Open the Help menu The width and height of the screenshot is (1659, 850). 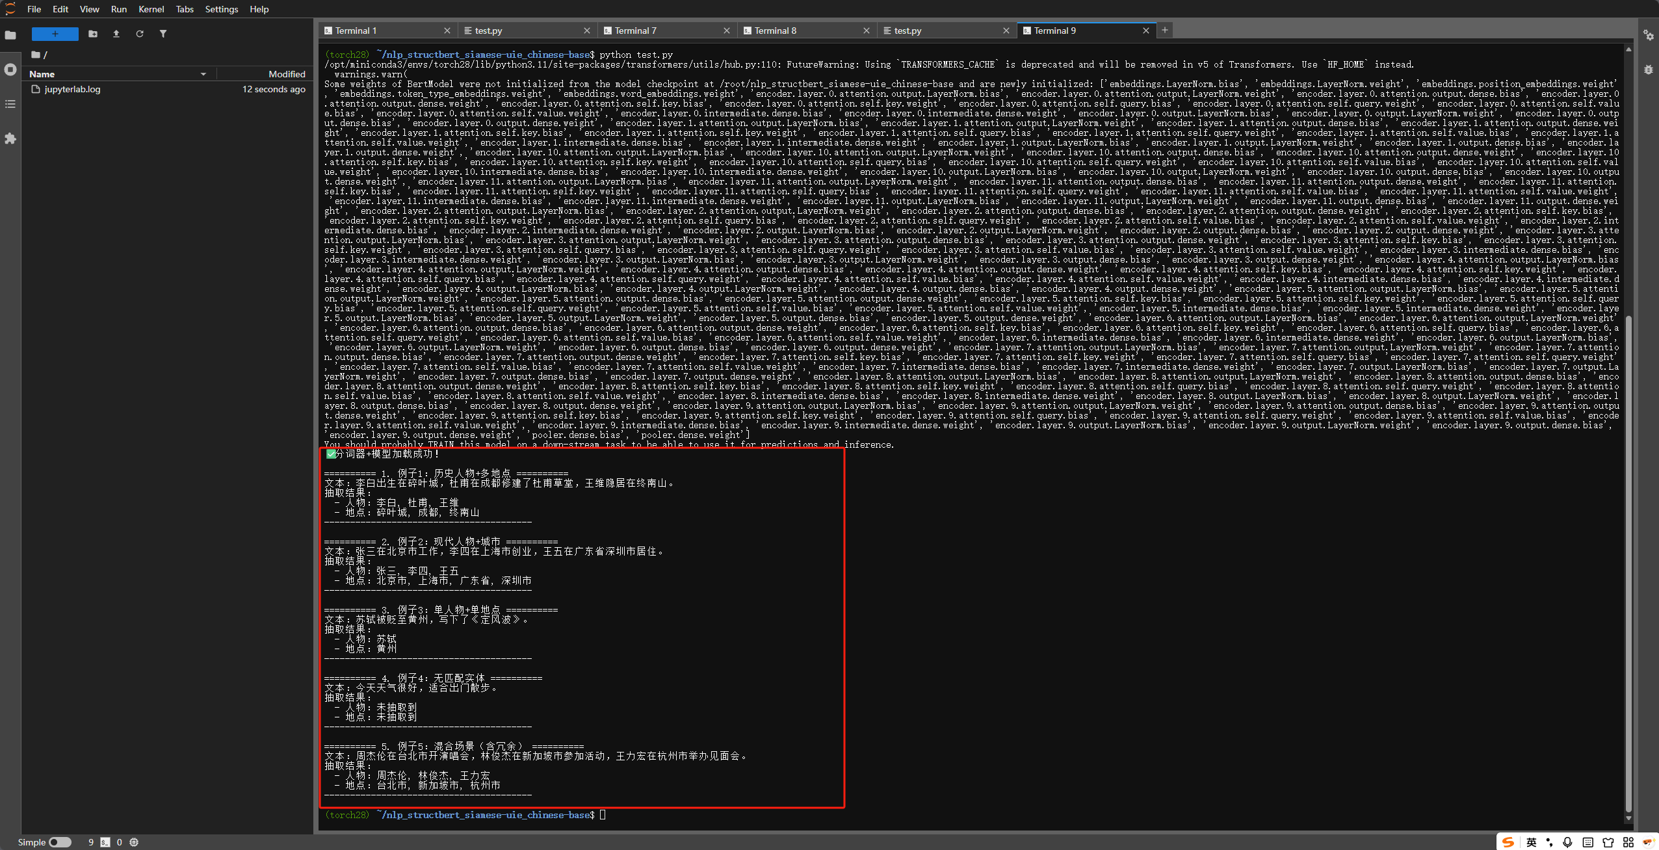pyautogui.click(x=259, y=9)
